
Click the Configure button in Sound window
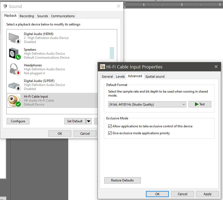pyautogui.click(x=18, y=121)
